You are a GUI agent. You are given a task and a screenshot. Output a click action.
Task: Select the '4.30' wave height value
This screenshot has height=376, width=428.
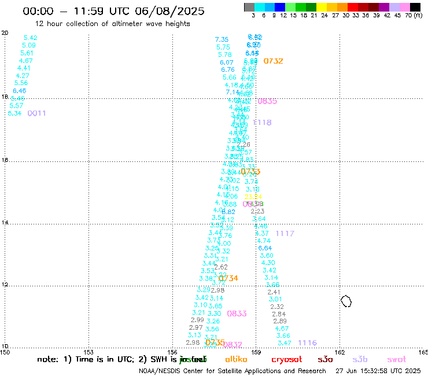click(268, 263)
